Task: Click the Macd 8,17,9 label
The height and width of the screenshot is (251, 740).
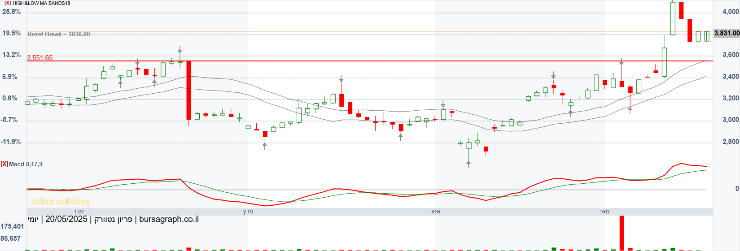Action: point(26,164)
